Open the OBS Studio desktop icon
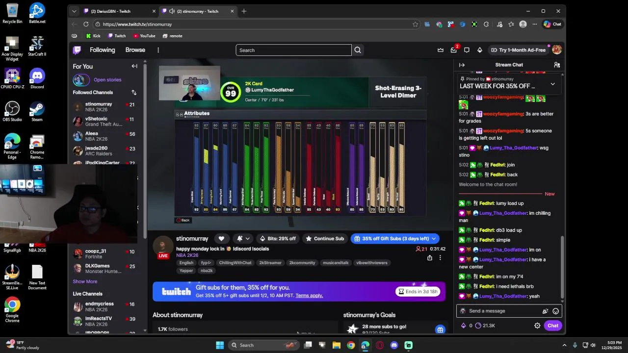The width and height of the screenshot is (628, 353). click(12, 111)
